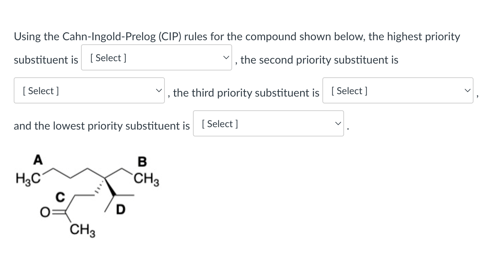
Task: Click chevron arrow of second priority select
Action: click(x=158, y=90)
